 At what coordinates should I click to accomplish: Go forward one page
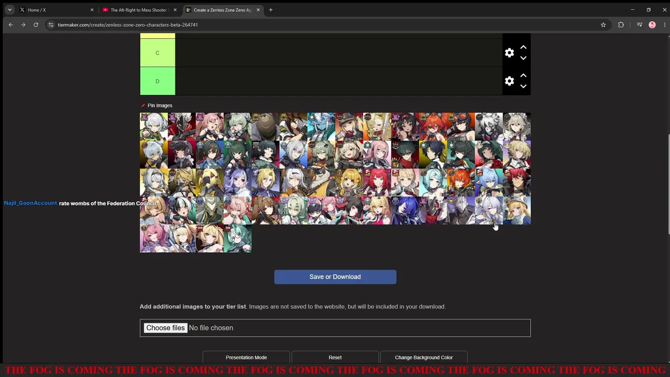pos(23,25)
